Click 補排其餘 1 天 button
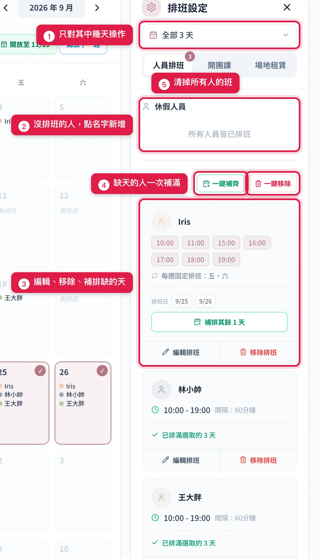Viewport: 320px width, 559px height. click(x=219, y=322)
